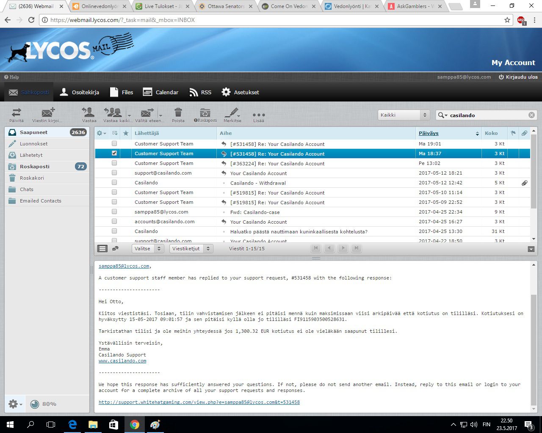
Task: Open the Valitse selection dropdown
Action: 148,249
